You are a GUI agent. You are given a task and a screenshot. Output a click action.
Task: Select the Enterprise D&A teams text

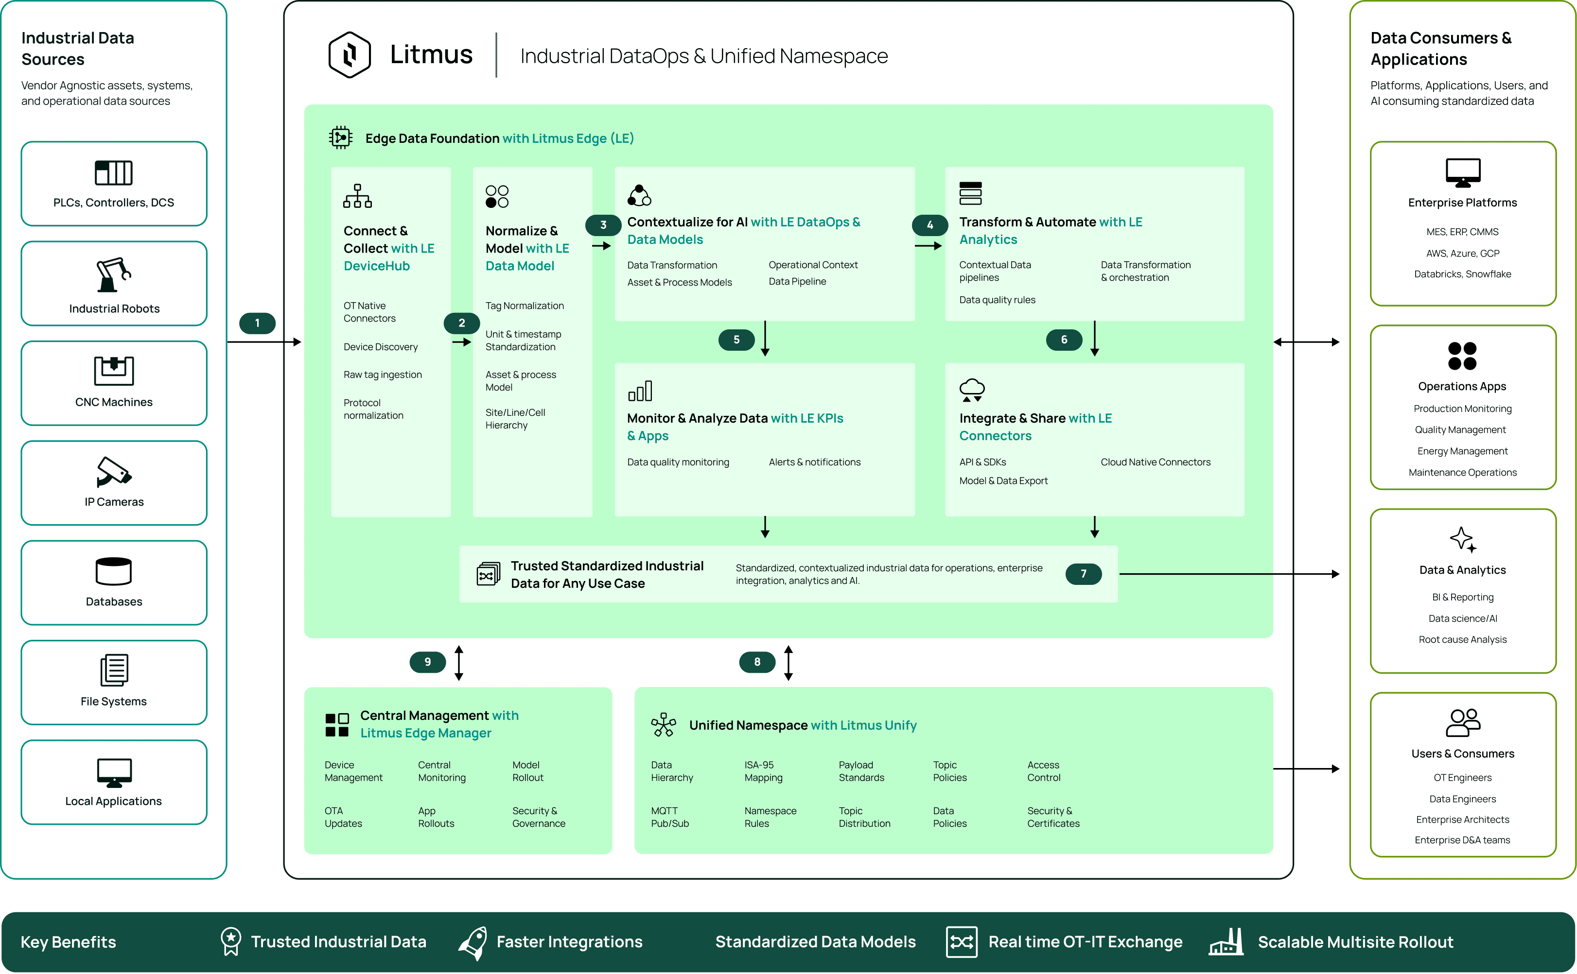[1462, 840]
